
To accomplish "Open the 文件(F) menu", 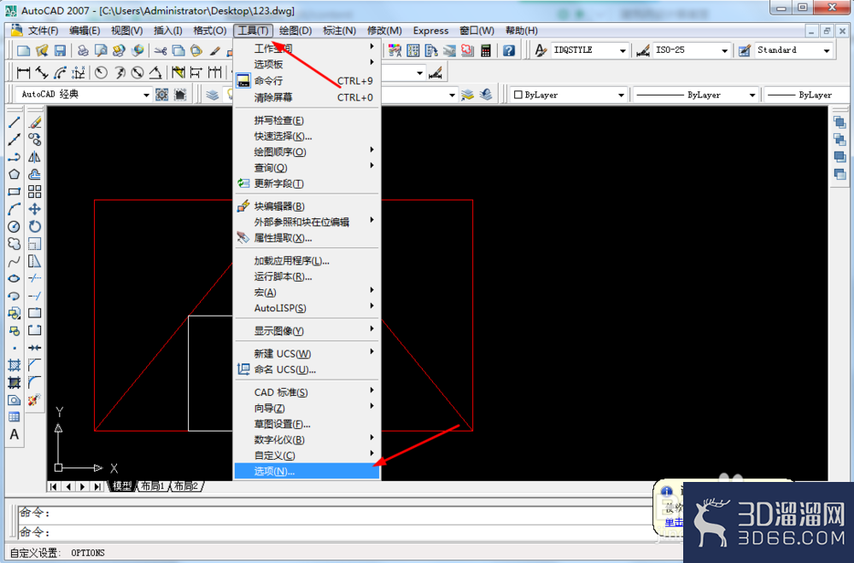I will coord(43,31).
